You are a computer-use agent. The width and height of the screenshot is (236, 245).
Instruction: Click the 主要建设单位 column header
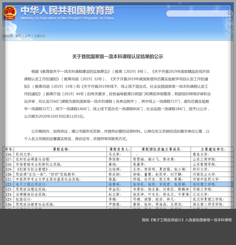[x=212, y=149]
